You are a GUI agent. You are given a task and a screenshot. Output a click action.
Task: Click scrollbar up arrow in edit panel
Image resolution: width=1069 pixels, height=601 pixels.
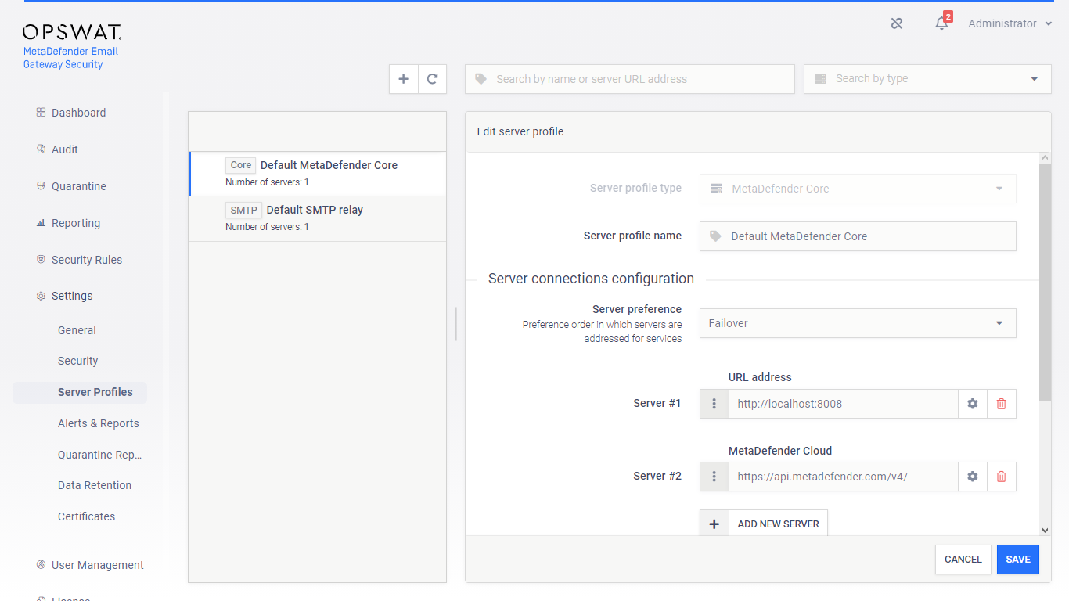1046,158
